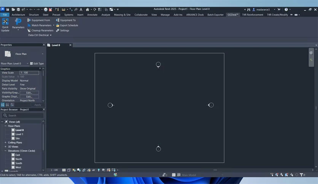
Task: Click the Detail Level icon on view control bar
Action: [64, 170]
